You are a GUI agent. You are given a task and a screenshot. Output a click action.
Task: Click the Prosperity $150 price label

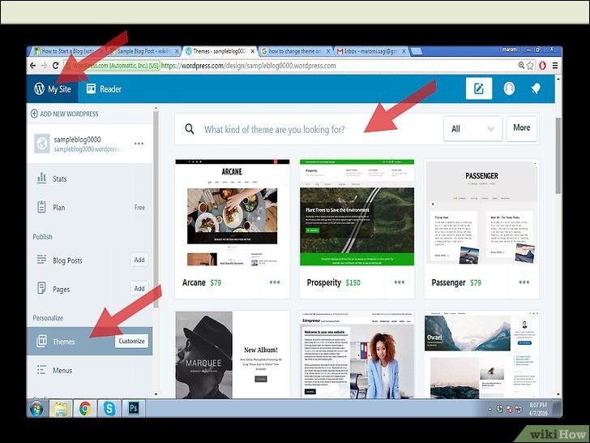(x=353, y=282)
